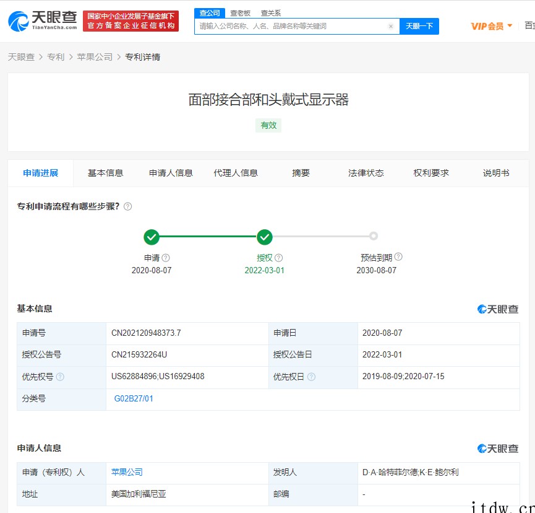This screenshot has height=513, width=535.
Task: Click the green check at the 授权 step
Action: point(265,237)
